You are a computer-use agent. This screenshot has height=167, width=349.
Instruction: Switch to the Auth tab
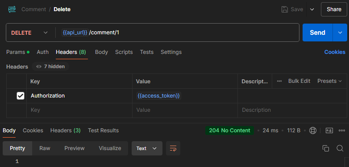(x=42, y=52)
